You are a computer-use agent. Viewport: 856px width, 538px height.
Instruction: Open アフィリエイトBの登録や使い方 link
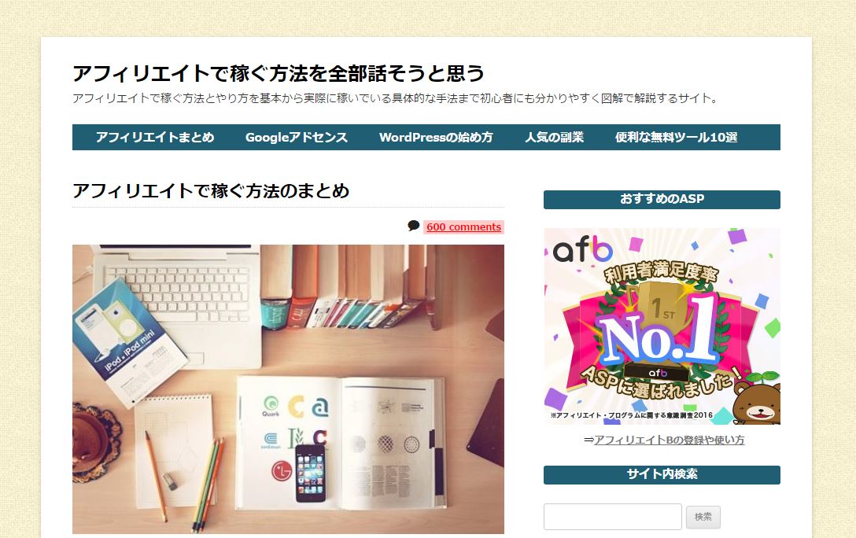669,440
